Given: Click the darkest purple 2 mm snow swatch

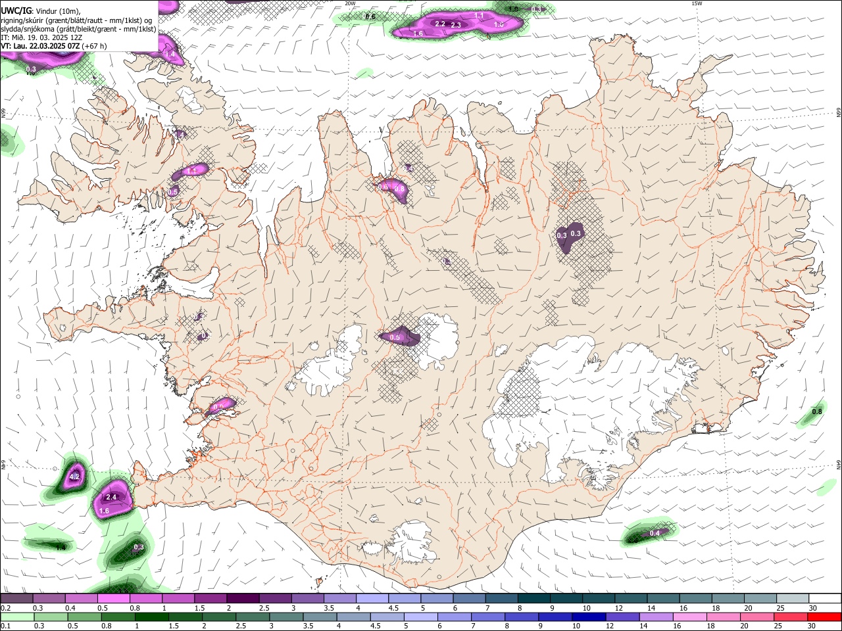Looking at the screenshot, I should pos(243,598).
